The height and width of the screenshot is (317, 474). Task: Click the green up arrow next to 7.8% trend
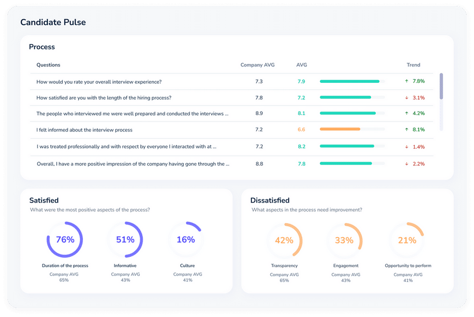coord(406,81)
